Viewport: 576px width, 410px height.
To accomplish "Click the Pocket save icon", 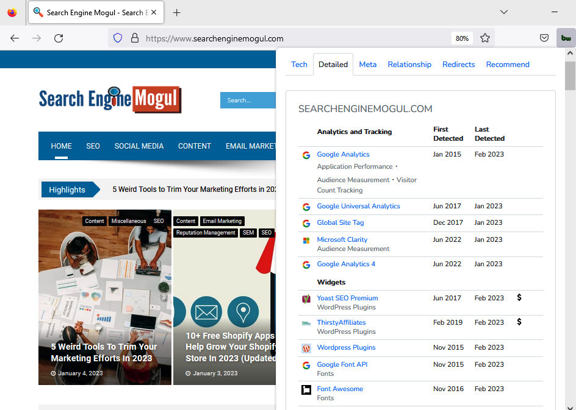I will (544, 38).
